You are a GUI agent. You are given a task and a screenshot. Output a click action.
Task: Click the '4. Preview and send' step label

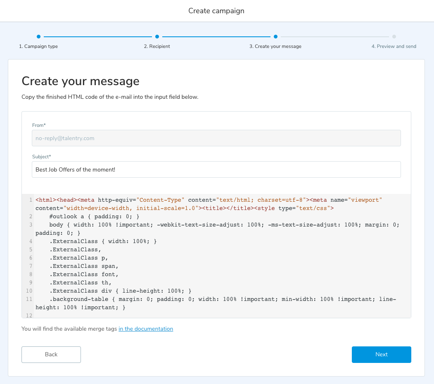point(394,46)
